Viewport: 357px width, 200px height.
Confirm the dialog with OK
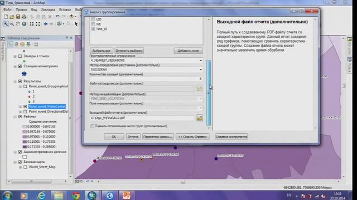pos(114,137)
